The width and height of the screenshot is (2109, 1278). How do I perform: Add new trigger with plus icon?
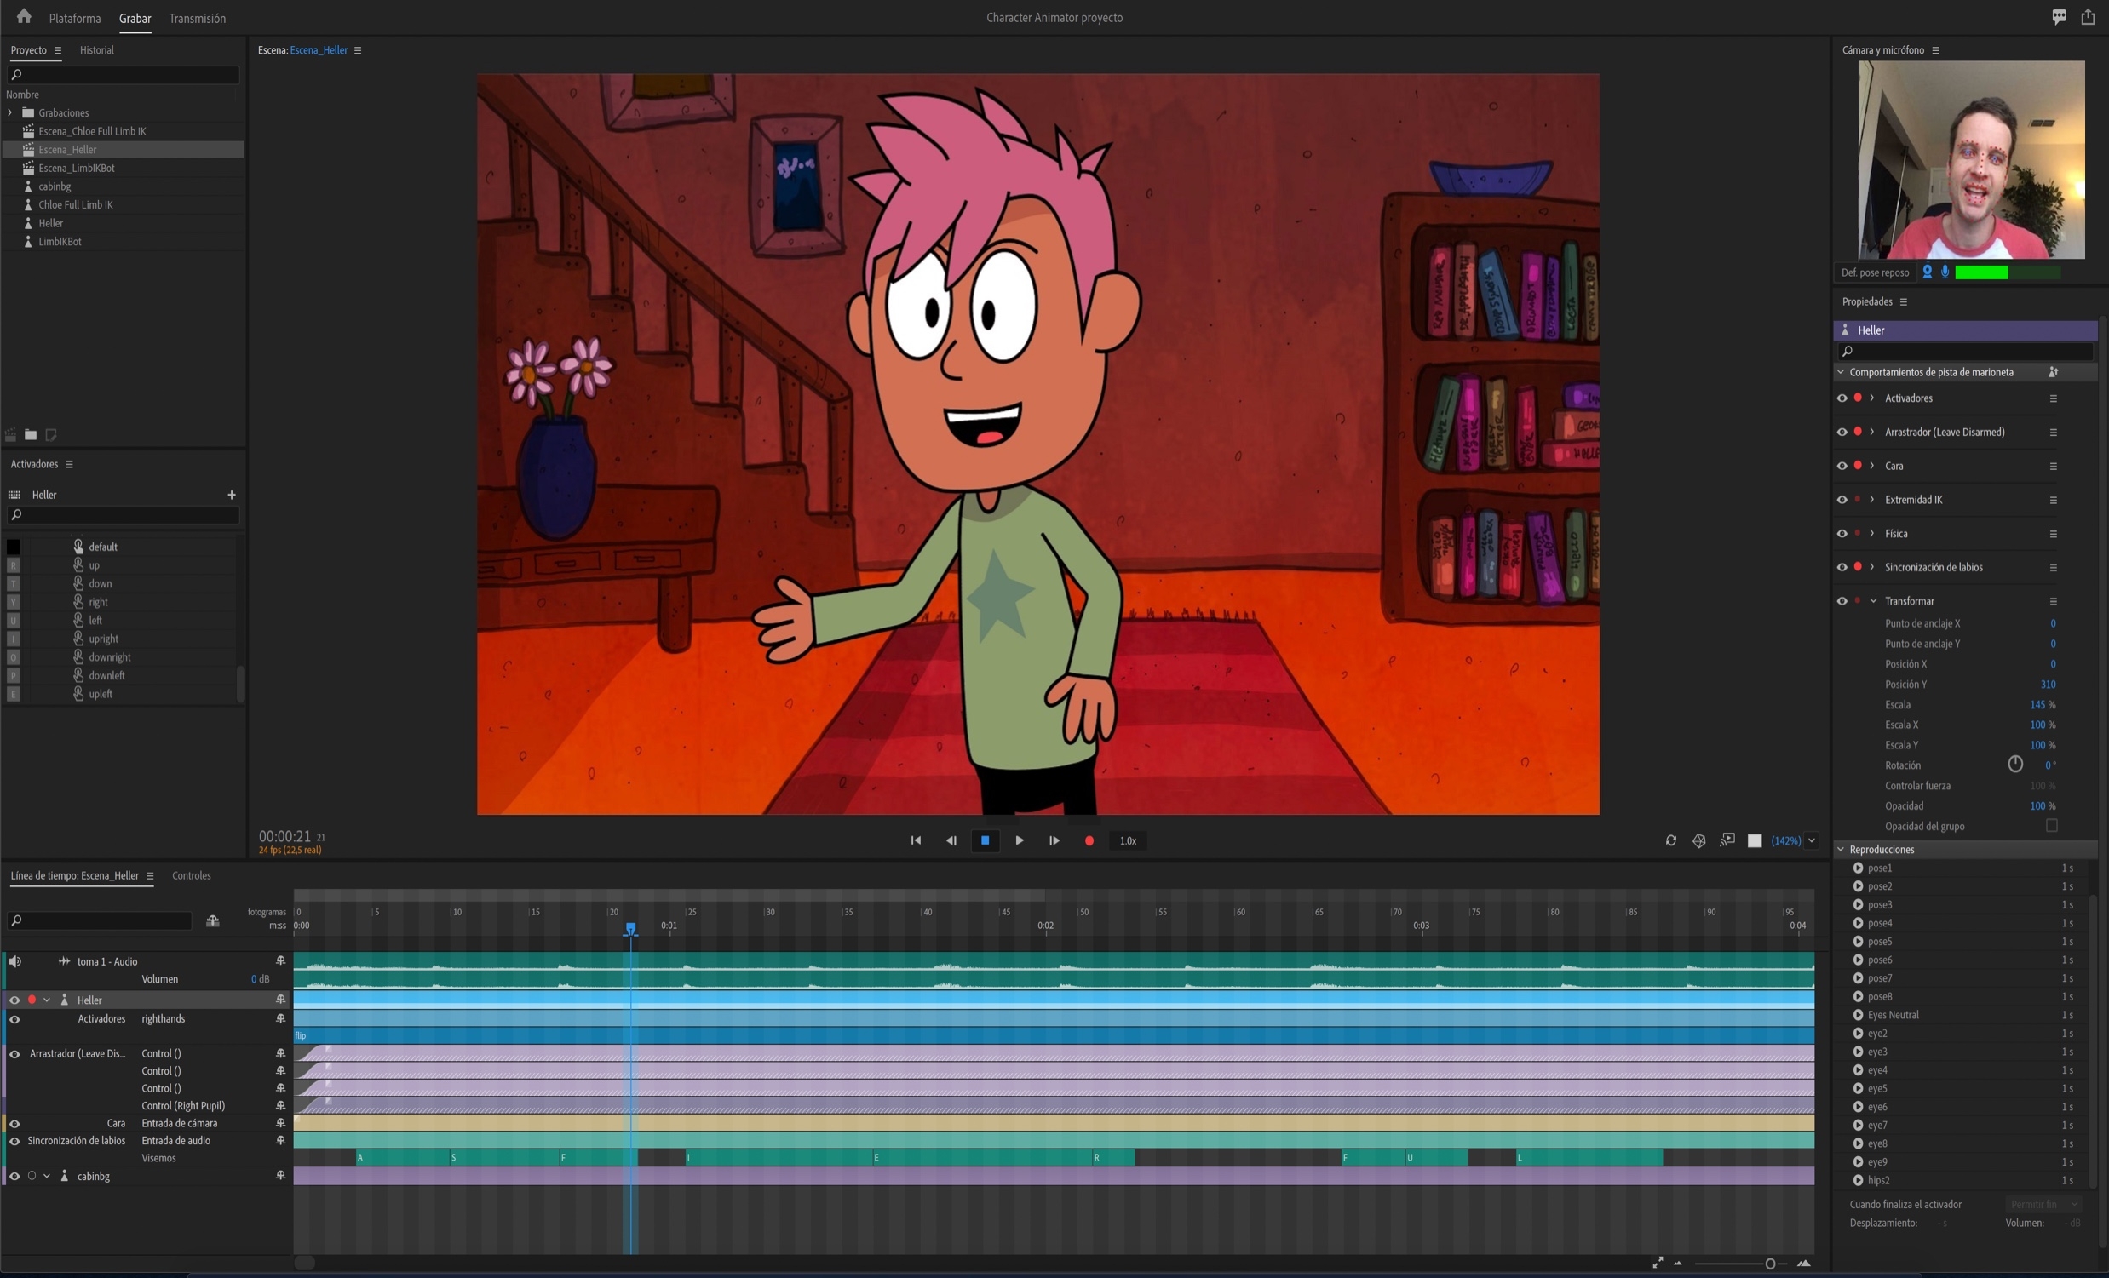pyautogui.click(x=231, y=495)
